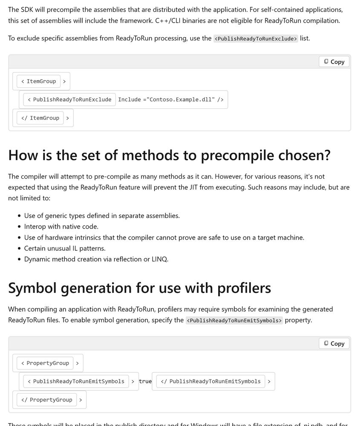Click inline PublishReadyToRunEmitSymbols code in paragraph
The height and width of the screenshot is (426, 363).
[234, 321]
